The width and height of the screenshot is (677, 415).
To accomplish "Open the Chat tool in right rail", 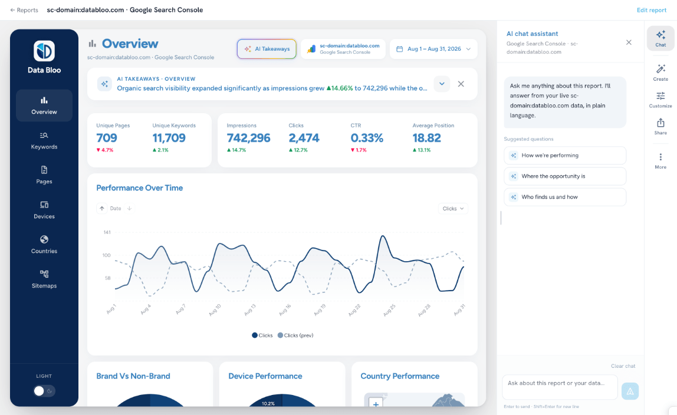I will click(x=660, y=38).
